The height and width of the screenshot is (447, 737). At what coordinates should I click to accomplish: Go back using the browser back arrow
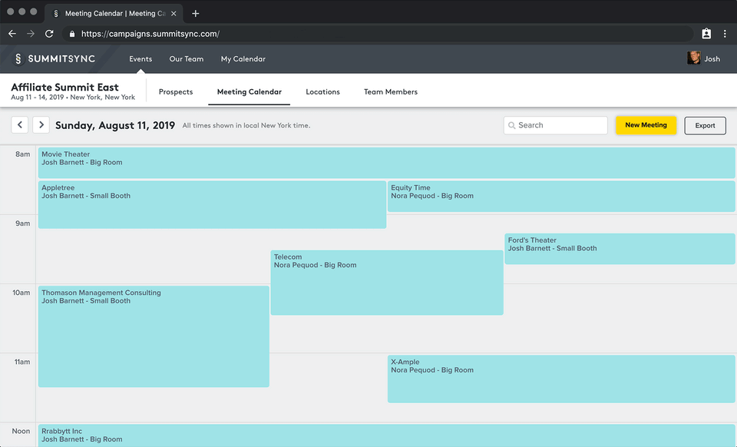pos(12,34)
